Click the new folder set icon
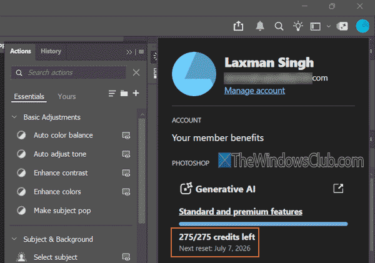Viewport: 375px width, 263px height. (x=124, y=93)
